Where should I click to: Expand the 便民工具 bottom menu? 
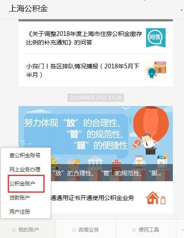pos(146,230)
